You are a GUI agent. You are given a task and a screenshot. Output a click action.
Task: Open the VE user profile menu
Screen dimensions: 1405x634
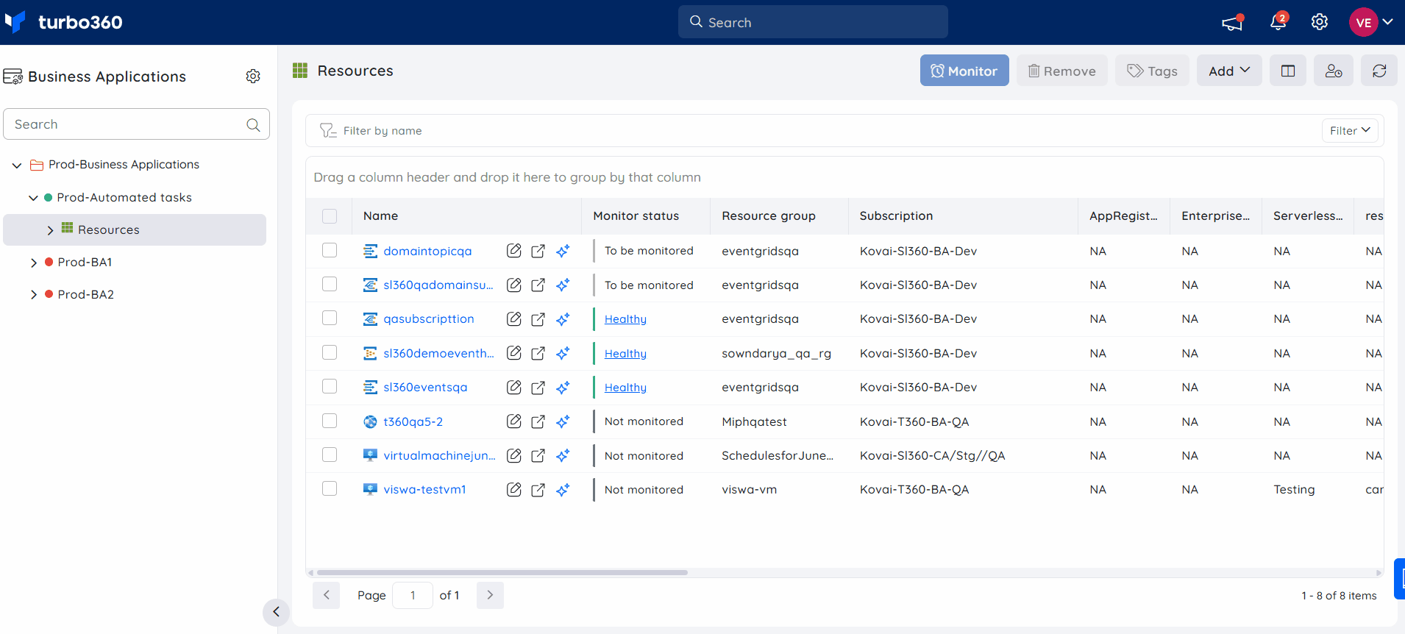tap(1371, 22)
